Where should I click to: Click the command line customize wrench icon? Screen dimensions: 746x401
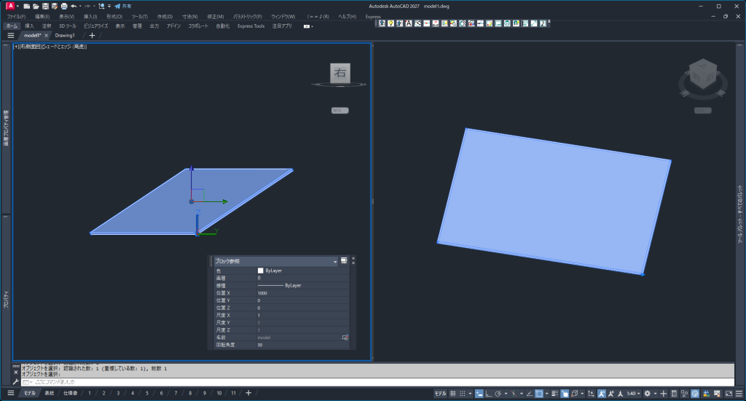[x=15, y=381]
